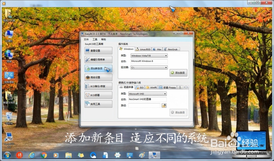Select the 添加新条目 toolbox button
This screenshot has width=274, height=161.
pyautogui.click(x=98, y=69)
